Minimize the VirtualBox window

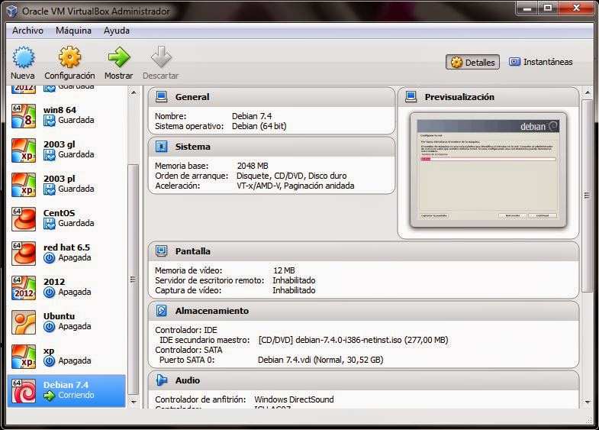pyautogui.click(x=527, y=8)
